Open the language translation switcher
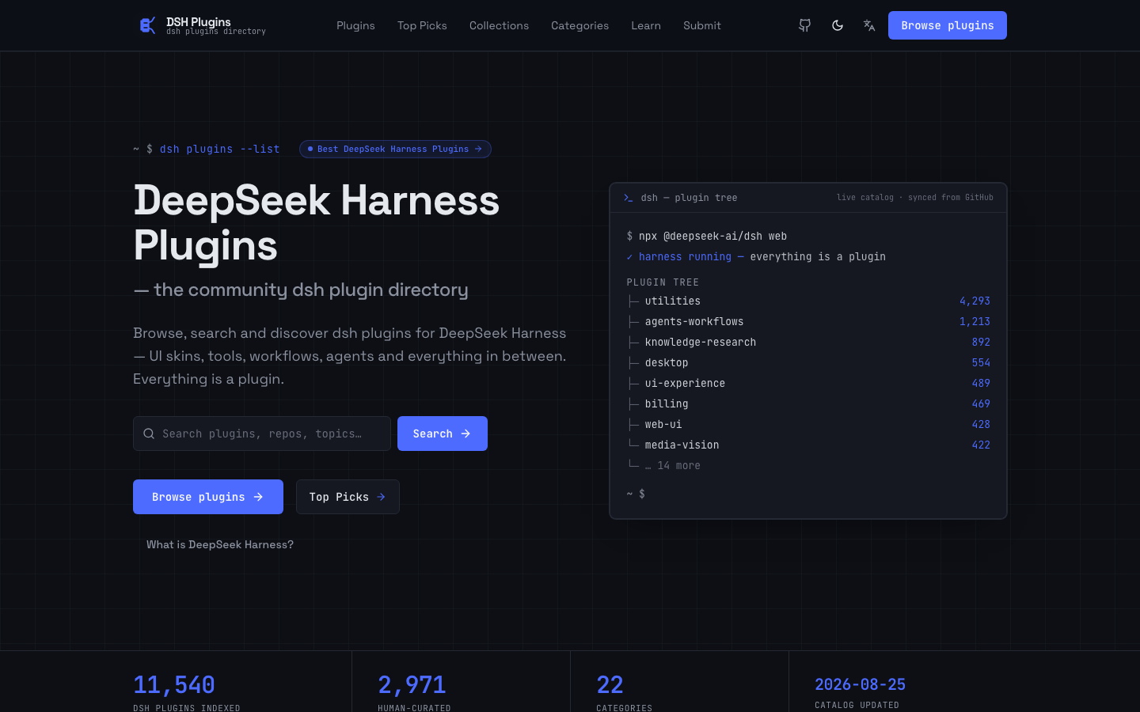The image size is (1140, 712). pos(869,25)
